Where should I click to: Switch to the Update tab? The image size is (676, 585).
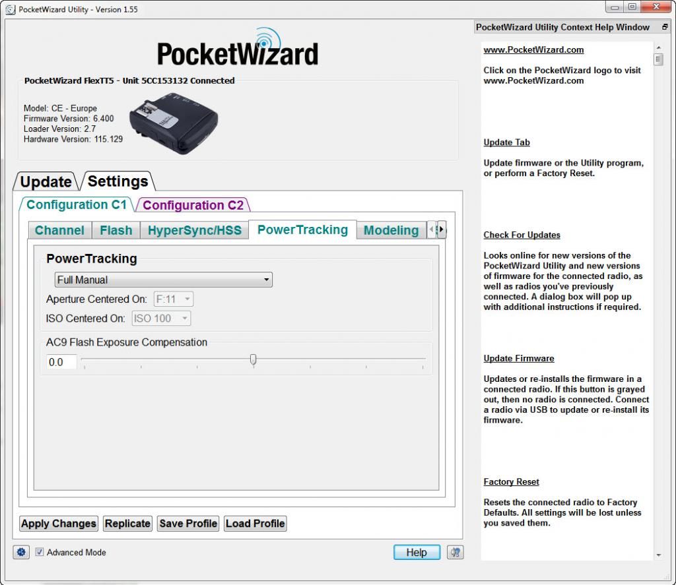(46, 181)
